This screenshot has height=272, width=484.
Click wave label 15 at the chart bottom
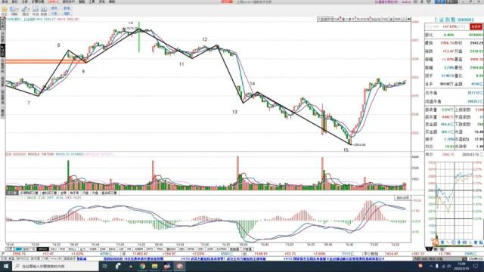tap(346, 150)
